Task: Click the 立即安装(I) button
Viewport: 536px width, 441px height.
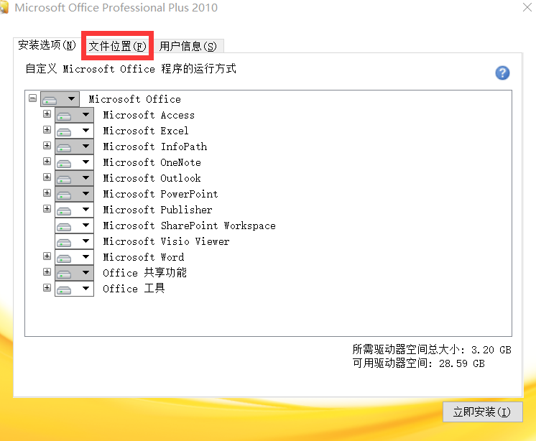Action: (482, 412)
